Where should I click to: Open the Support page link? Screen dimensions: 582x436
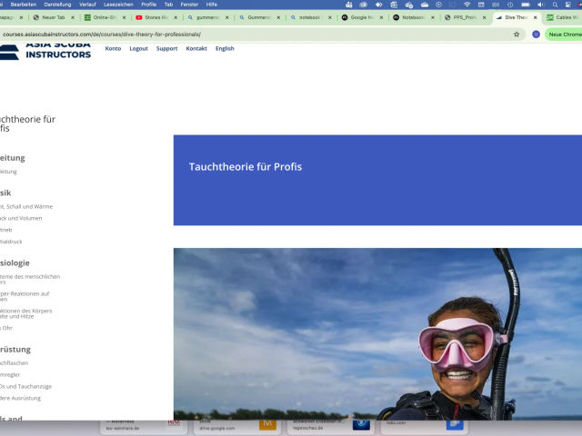click(x=166, y=48)
